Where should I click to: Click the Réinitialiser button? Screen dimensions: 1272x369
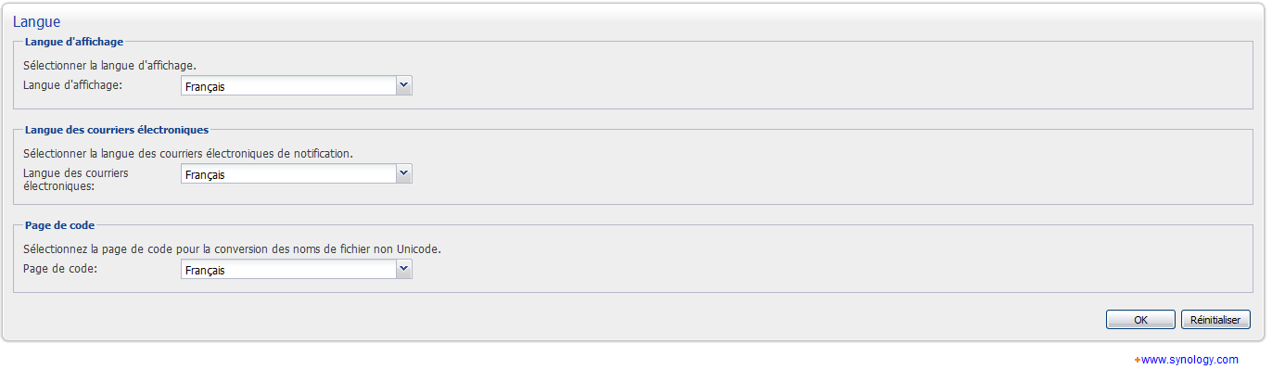[x=1215, y=320]
